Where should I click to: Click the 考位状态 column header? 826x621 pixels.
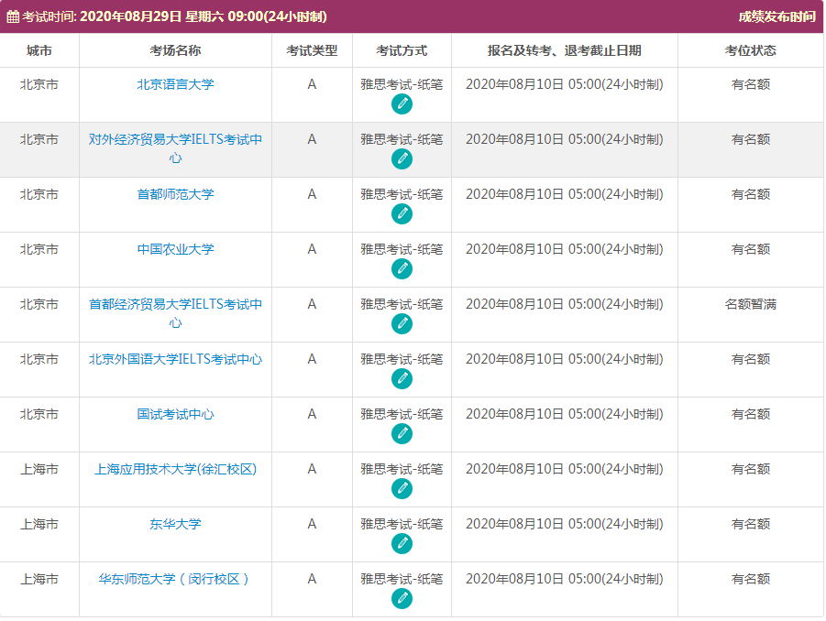point(750,50)
